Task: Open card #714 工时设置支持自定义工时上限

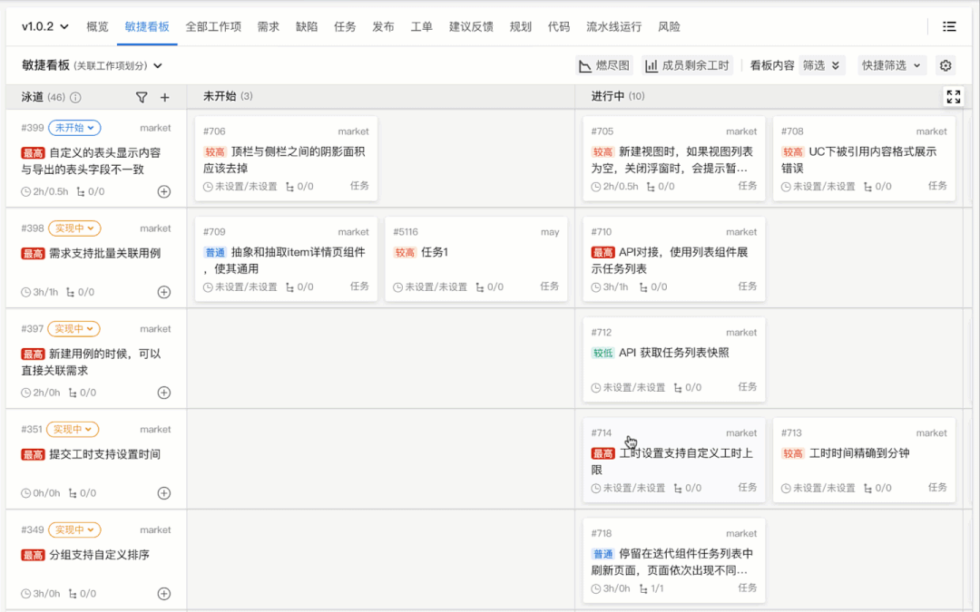Action: (x=673, y=461)
